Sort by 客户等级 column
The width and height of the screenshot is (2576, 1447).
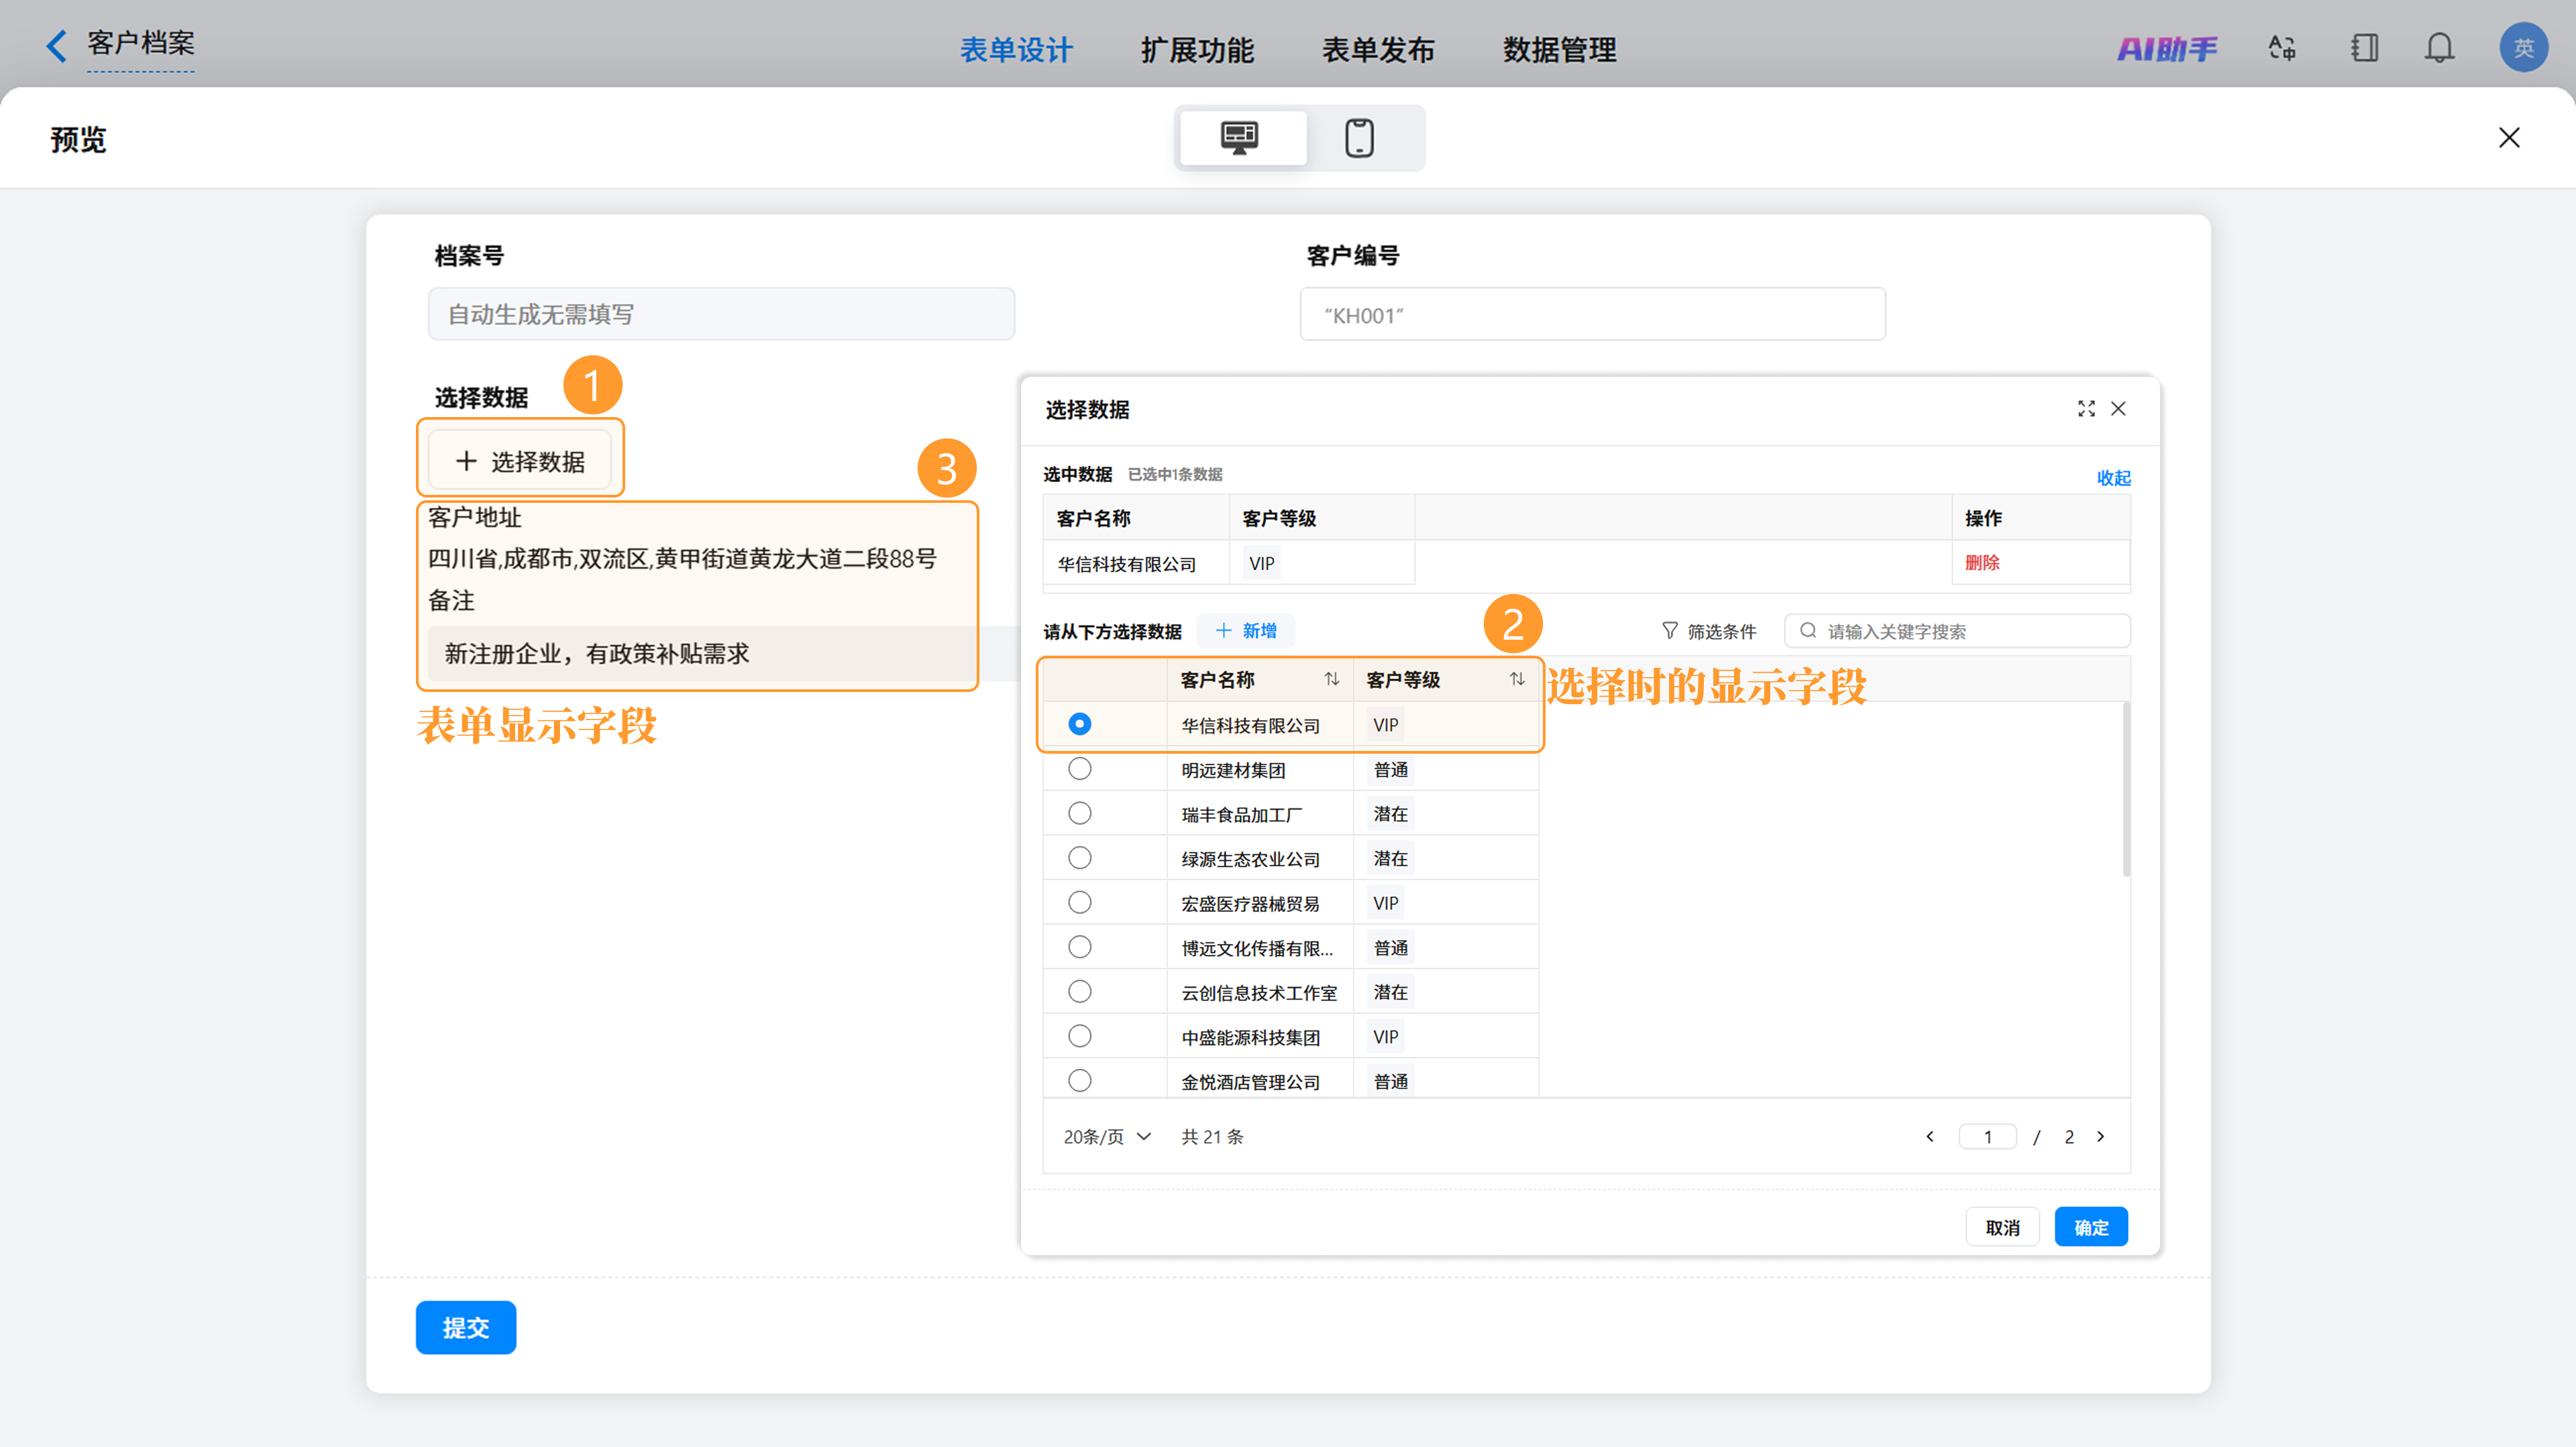click(1517, 679)
